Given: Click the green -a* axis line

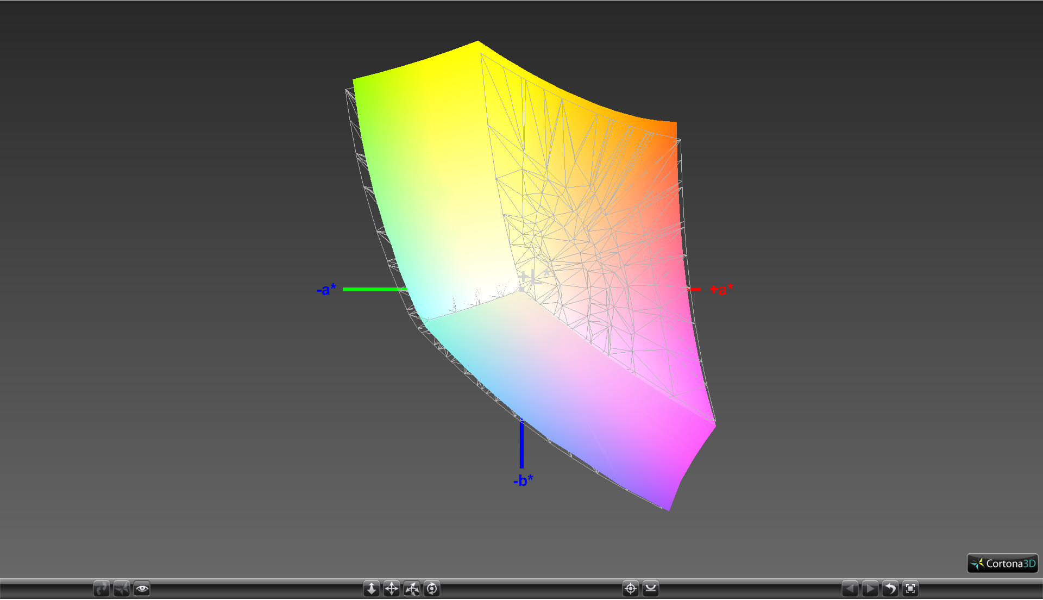Looking at the screenshot, I should [x=375, y=290].
